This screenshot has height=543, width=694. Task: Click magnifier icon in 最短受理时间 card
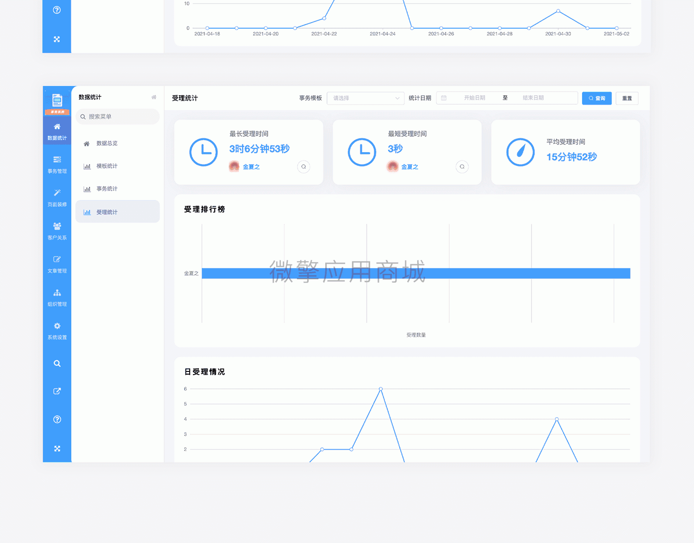coord(462,167)
